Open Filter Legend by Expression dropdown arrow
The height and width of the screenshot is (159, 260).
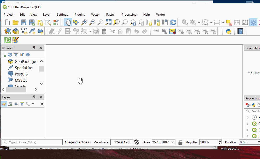point(33,104)
